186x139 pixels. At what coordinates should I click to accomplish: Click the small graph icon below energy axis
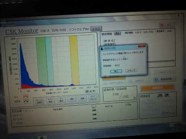[x=87, y=92]
